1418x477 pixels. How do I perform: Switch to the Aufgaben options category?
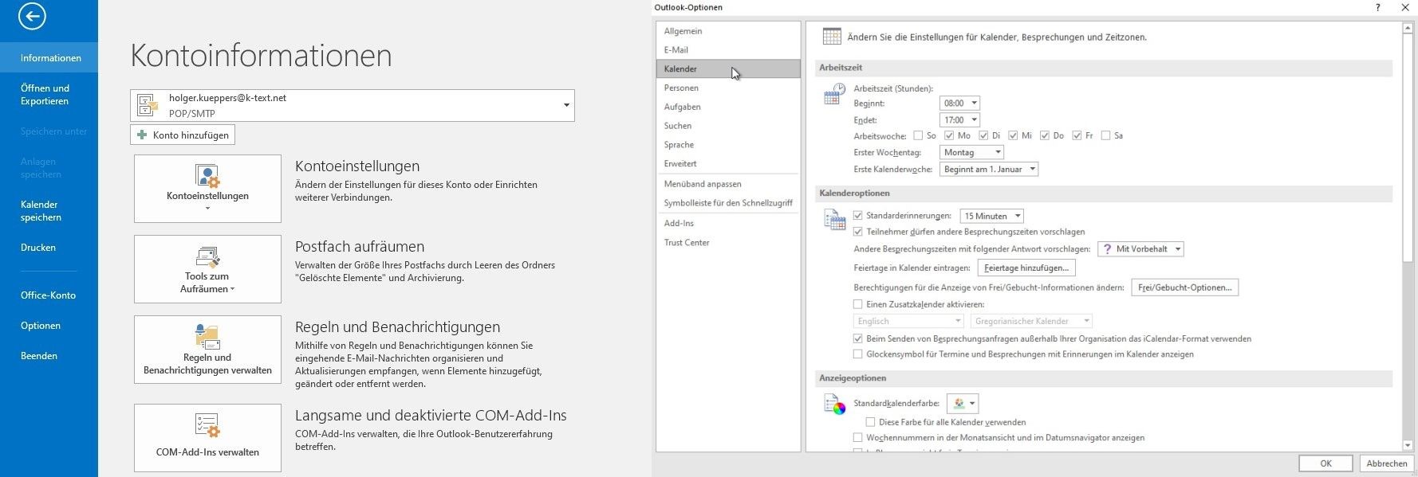coord(728,107)
